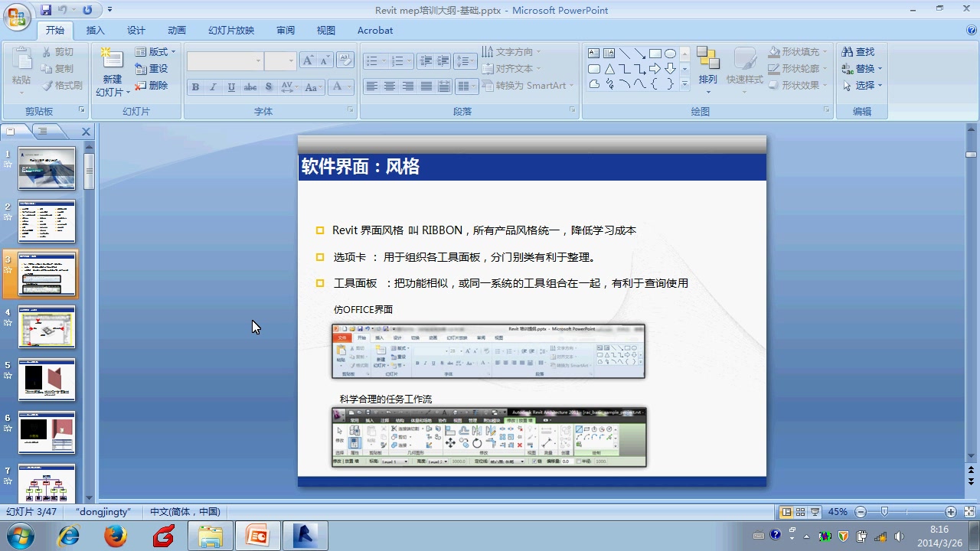Viewport: 980px width, 551px height.
Task: Open the Columns dropdown in paragraph group
Action: 466,86
